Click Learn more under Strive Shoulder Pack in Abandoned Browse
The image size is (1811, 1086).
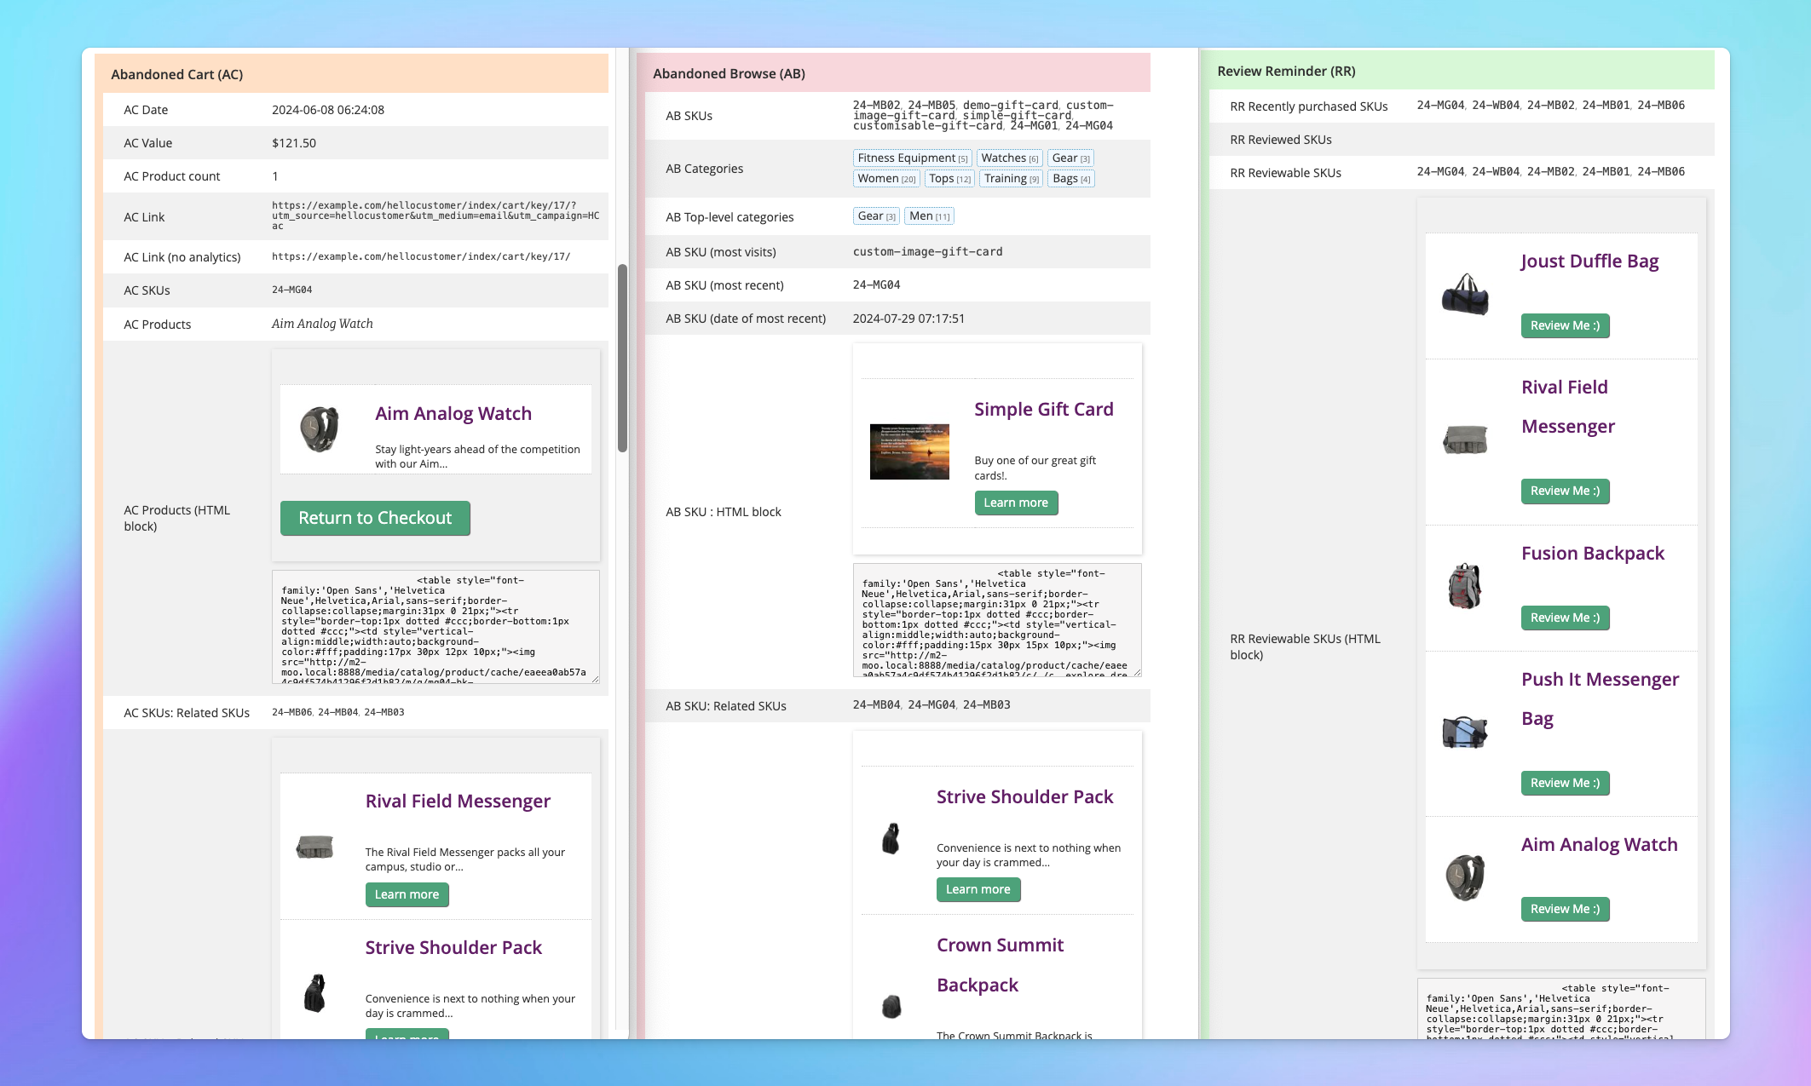point(978,889)
